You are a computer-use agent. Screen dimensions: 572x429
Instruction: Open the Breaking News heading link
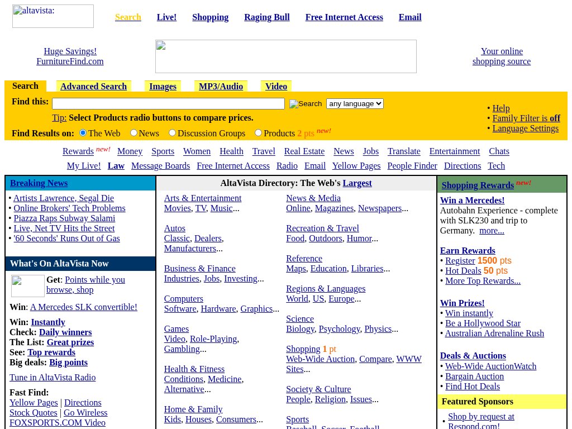point(39,183)
